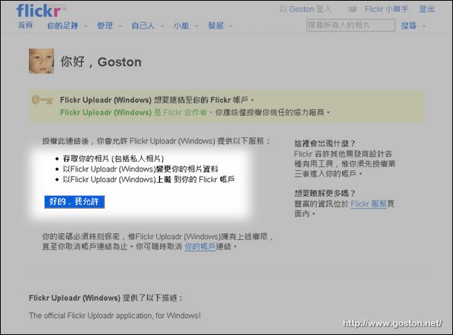Open Flickr 小幫手 help link
453x335 pixels.
tap(386, 9)
